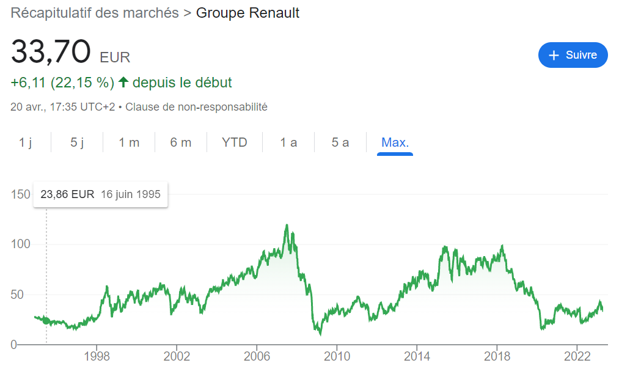Switch to the 1 a period tab

click(x=288, y=142)
